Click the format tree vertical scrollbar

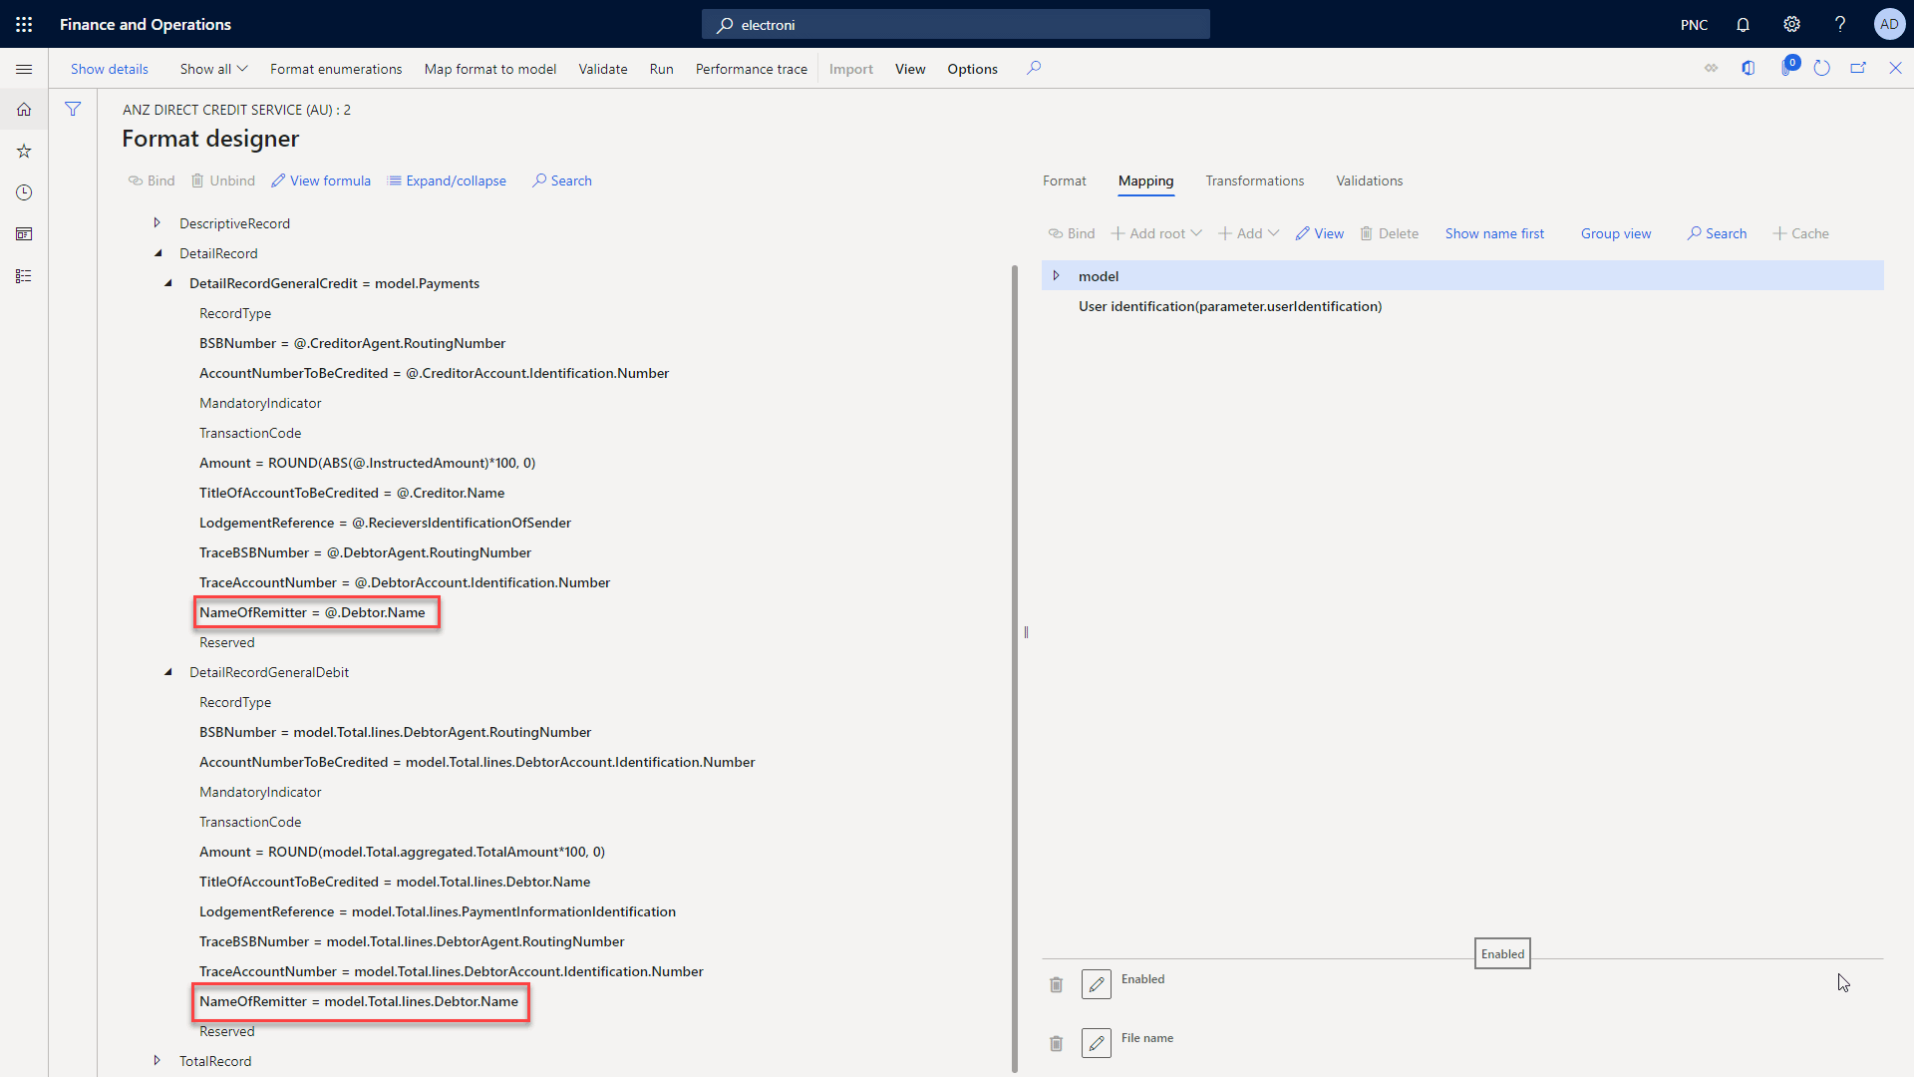click(x=1015, y=668)
